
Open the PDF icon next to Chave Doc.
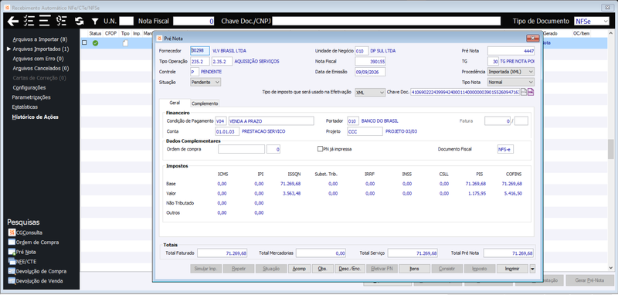[x=531, y=92]
